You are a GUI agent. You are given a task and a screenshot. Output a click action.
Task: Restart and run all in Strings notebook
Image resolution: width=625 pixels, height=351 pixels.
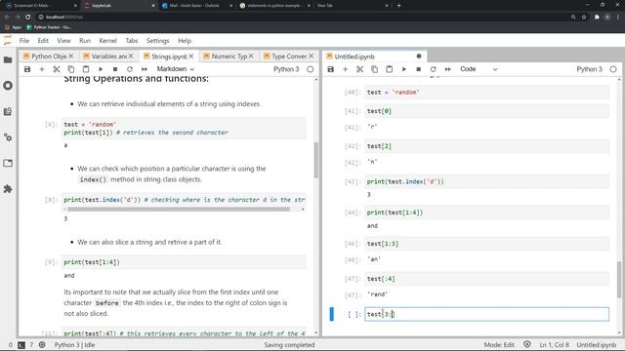click(x=145, y=69)
